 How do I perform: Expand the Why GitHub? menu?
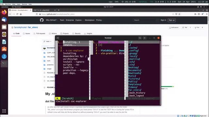(52, 20)
